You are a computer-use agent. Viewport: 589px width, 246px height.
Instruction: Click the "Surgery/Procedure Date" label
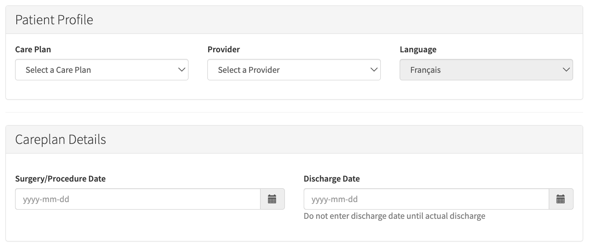tap(60, 179)
